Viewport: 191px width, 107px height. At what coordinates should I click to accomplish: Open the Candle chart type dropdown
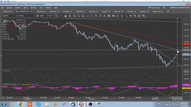42,16
